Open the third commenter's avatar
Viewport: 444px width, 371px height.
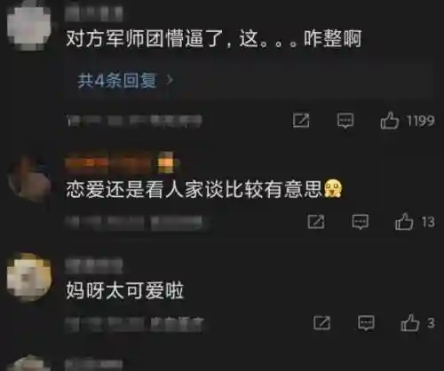pos(28,277)
